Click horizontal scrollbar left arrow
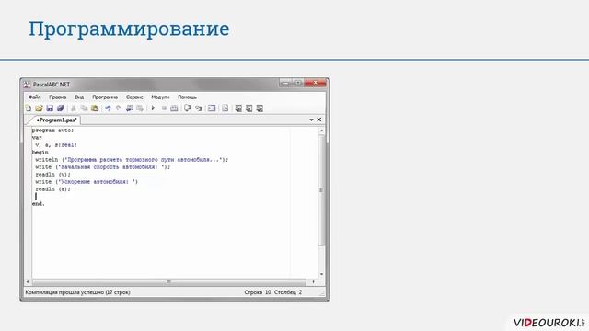Screen dimensions: 589x331 [x=28, y=281]
